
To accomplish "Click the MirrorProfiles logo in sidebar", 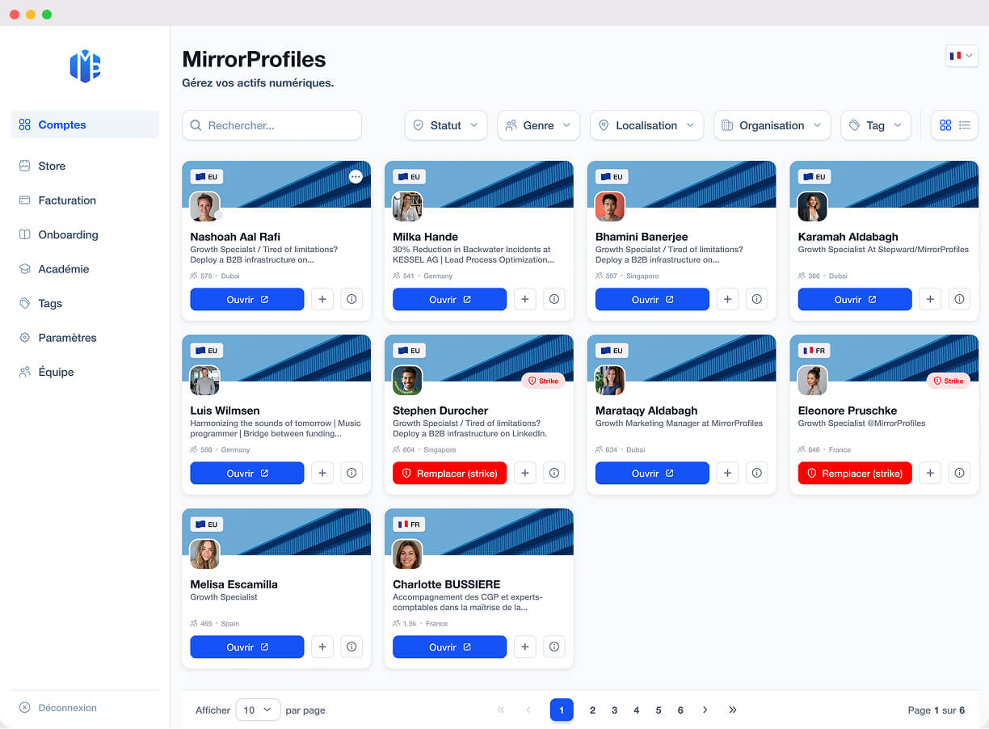I will click(85, 65).
